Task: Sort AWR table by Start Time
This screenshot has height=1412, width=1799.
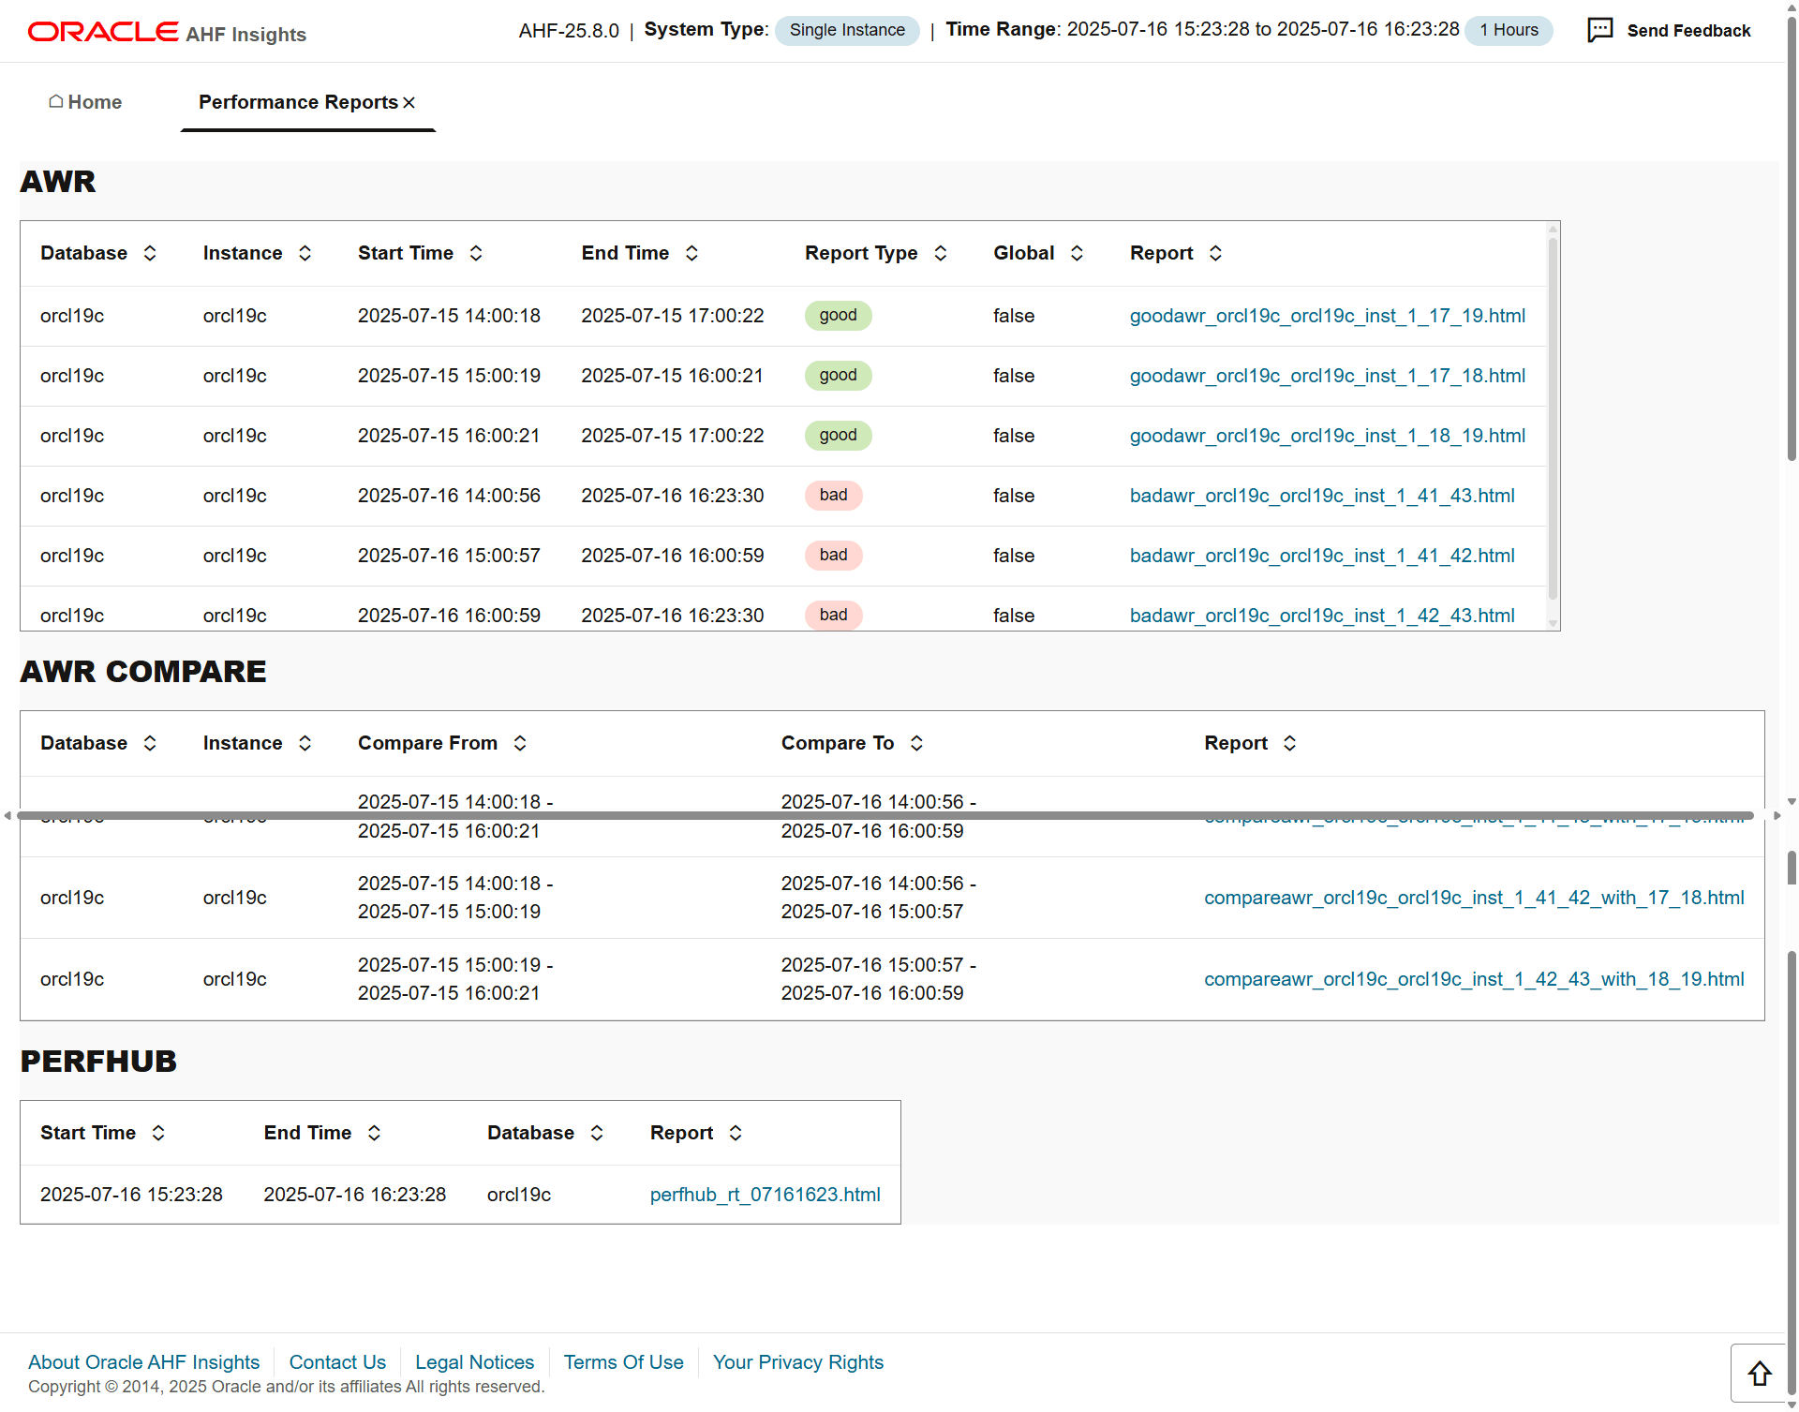Action: click(x=476, y=253)
